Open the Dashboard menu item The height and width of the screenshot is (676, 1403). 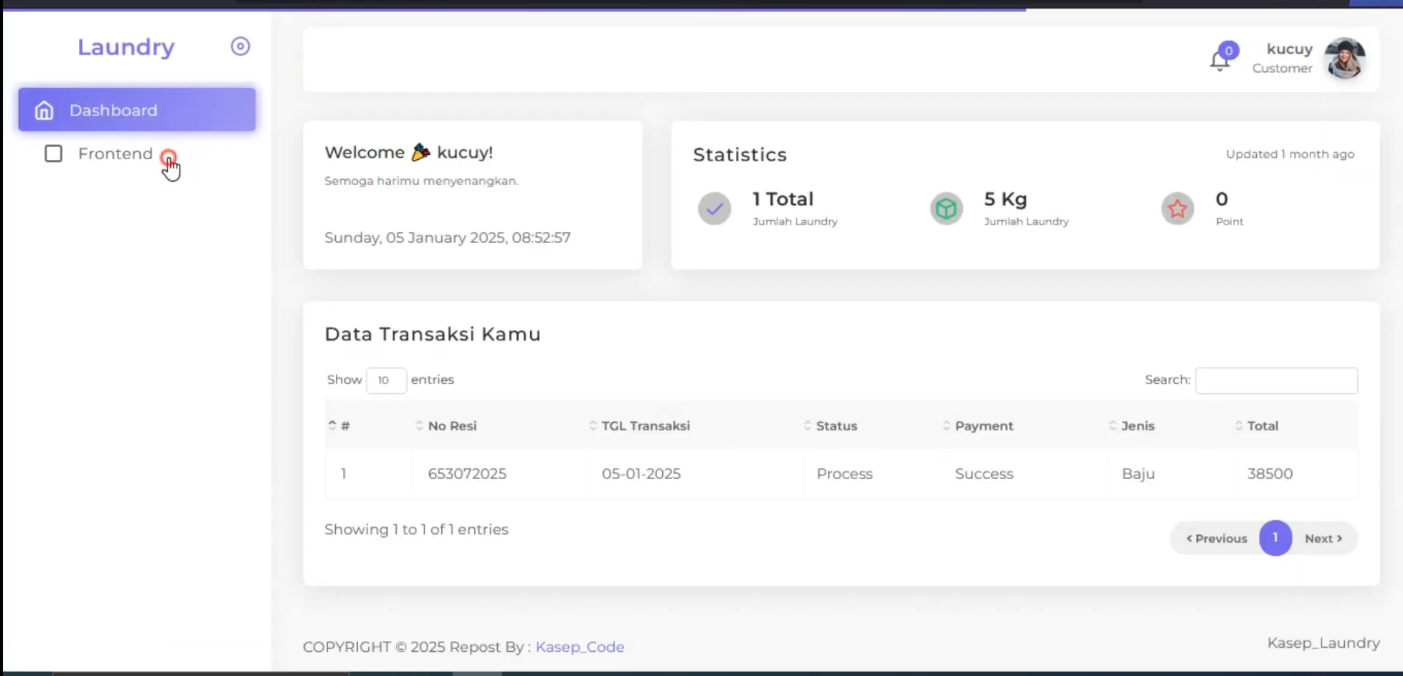pos(137,110)
